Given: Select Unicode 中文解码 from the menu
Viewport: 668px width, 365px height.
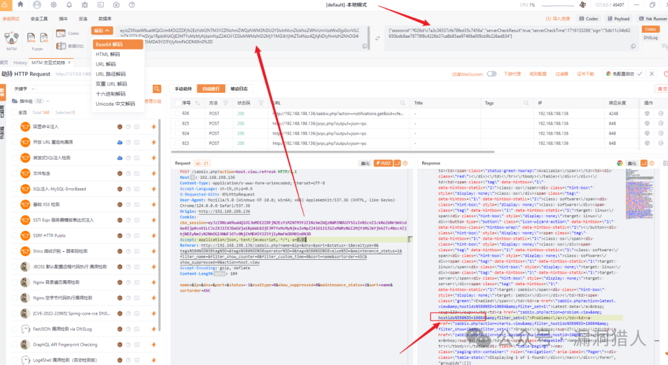Looking at the screenshot, I should click(118, 104).
